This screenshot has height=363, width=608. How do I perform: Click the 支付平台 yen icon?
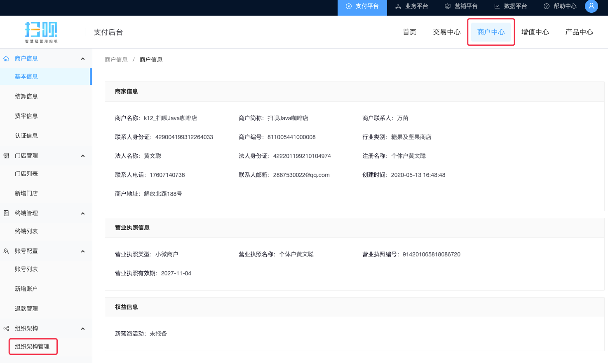click(x=349, y=6)
